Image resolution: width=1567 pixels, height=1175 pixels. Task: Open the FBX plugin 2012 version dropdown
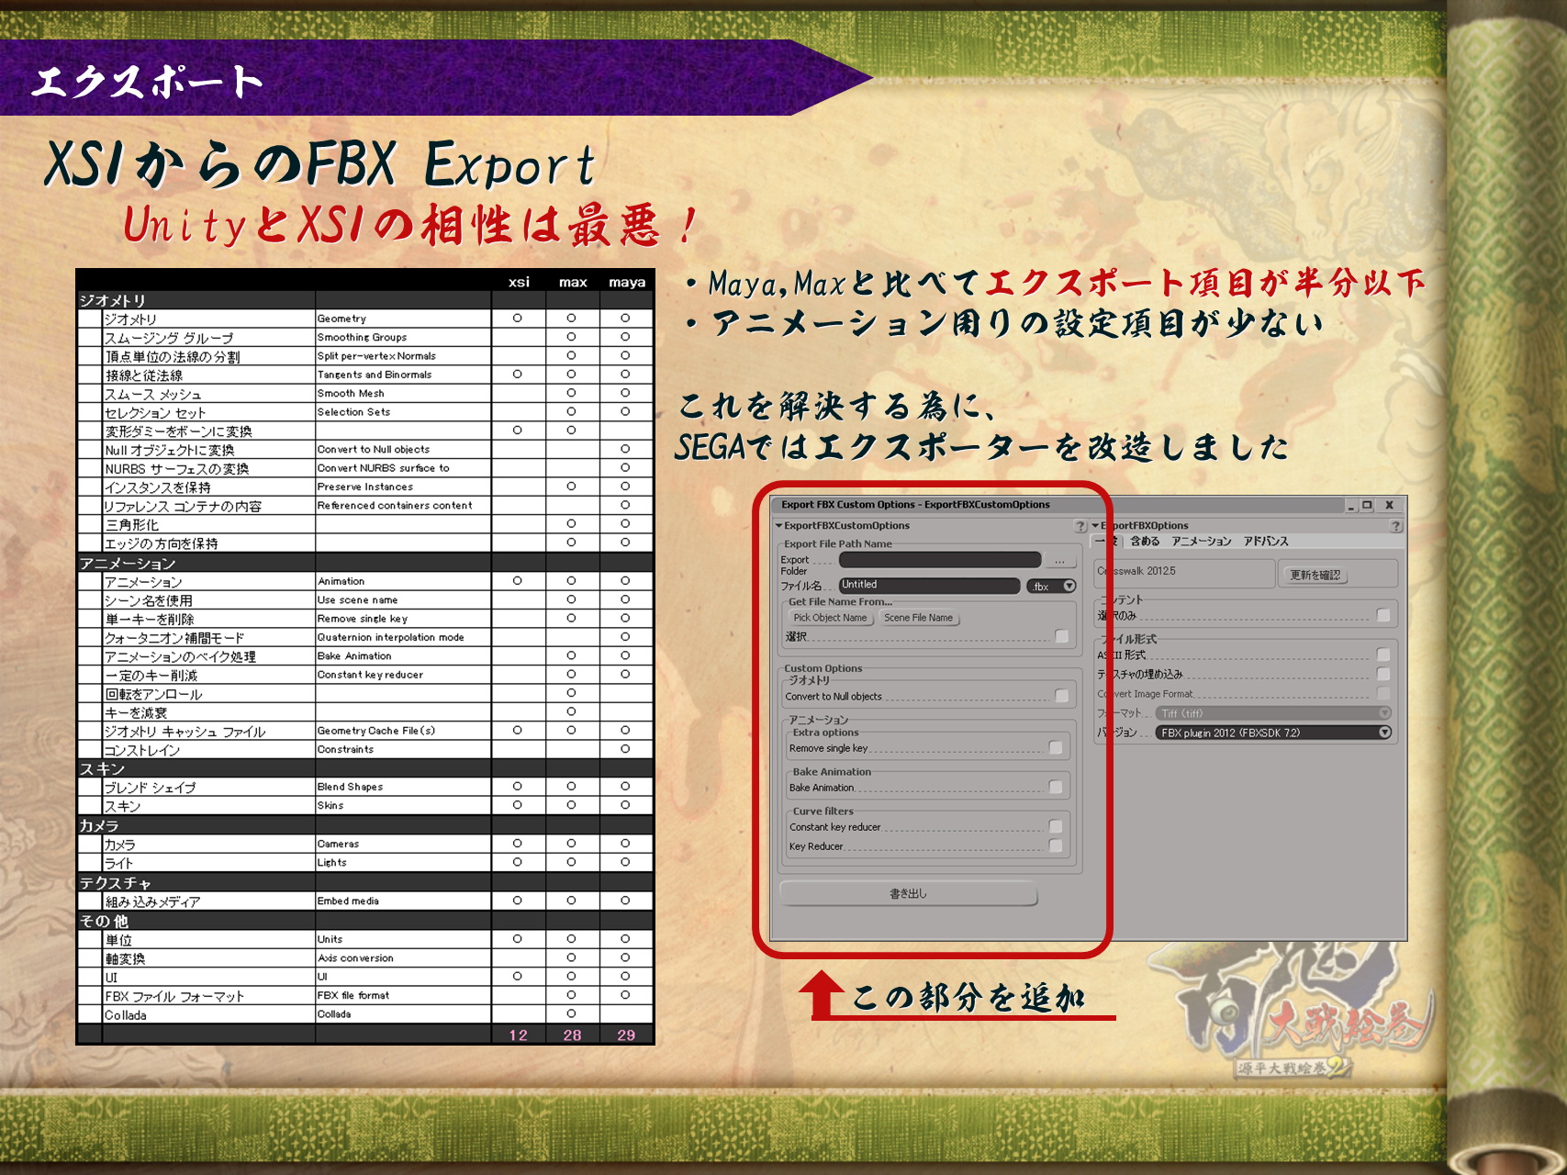1273,733
